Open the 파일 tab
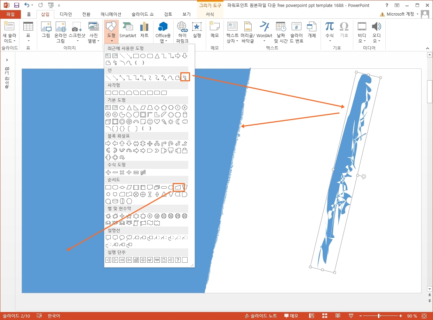 click(x=10, y=14)
